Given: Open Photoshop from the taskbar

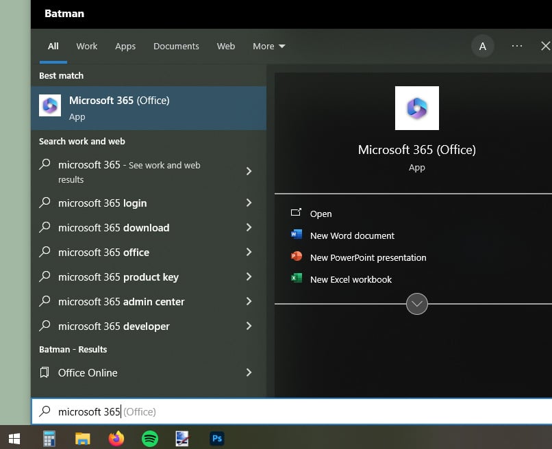Looking at the screenshot, I should pos(216,437).
